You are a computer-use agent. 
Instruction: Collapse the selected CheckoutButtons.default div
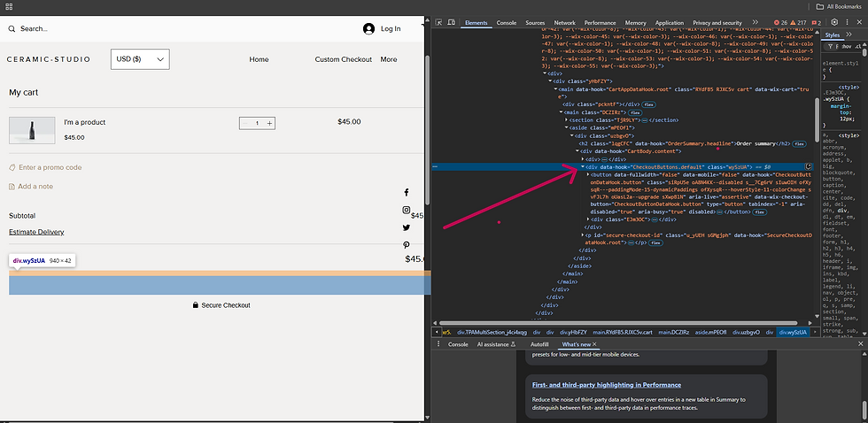tap(583, 166)
